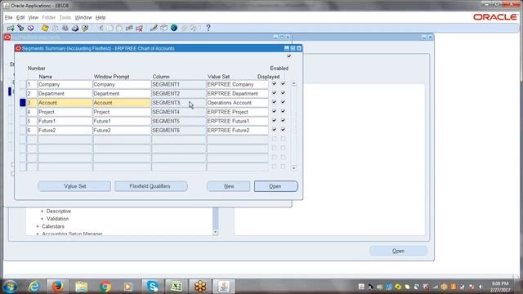The image size is (523, 294).
Task: Click the Switch Responsibilities toolbar icon
Action: (65, 28)
